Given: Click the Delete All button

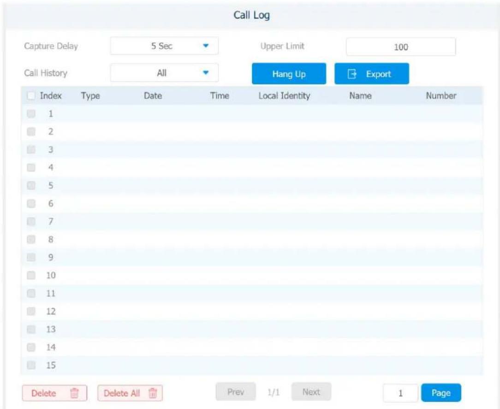Looking at the screenshot, I should (x=130, y=393).
